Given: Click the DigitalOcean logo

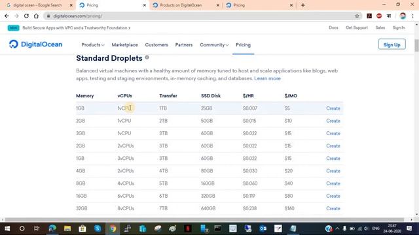Looking at the screenshot, I should pos(35,44).
